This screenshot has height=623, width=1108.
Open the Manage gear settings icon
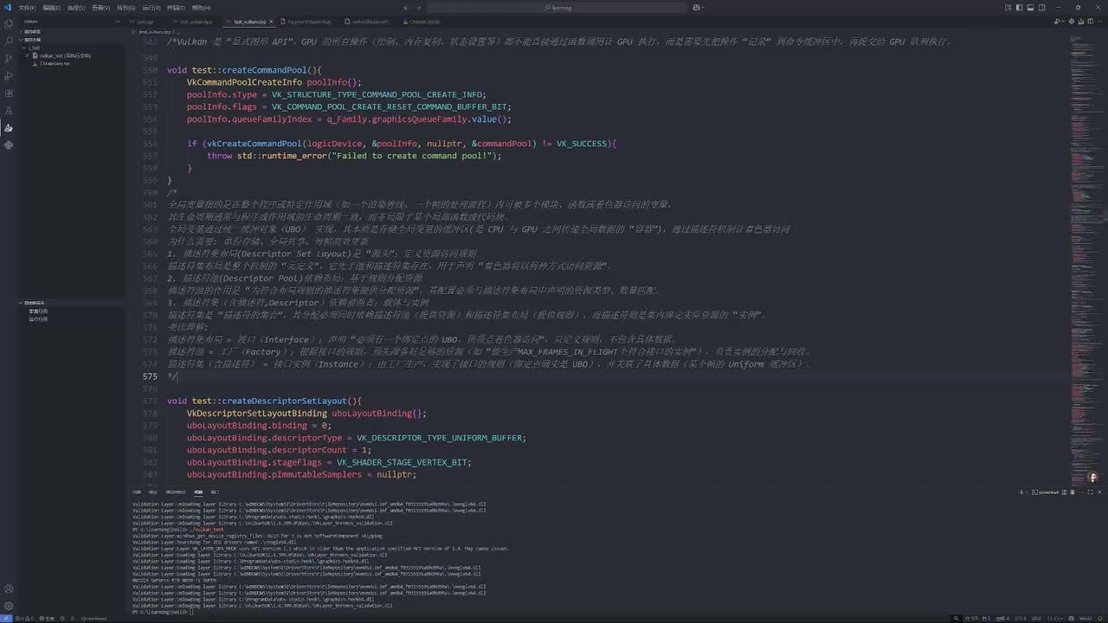[9, 606]
